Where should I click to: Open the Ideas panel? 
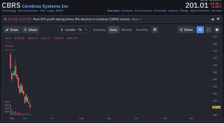tap(31, 30)
